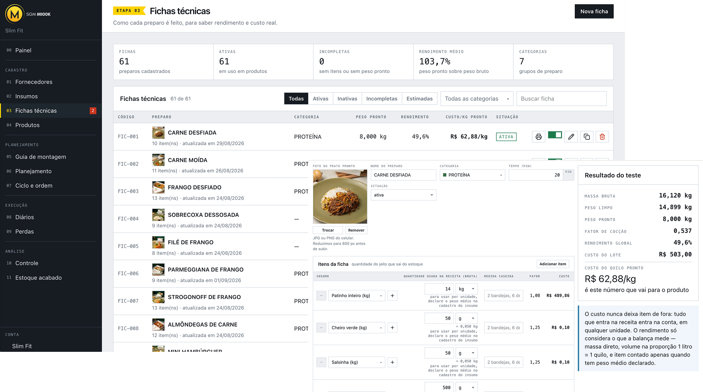
Task: Open the Categoria PROTEÍNA dropdown
Action: [x=472, y=175]
